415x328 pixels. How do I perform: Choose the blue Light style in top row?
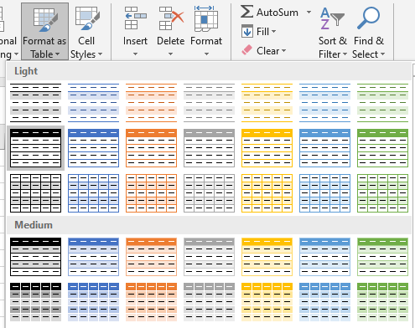93,103
